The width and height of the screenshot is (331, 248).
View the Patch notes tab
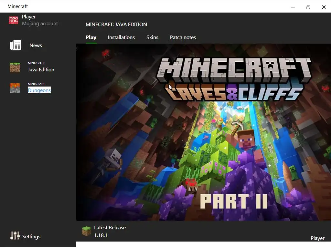183,37
